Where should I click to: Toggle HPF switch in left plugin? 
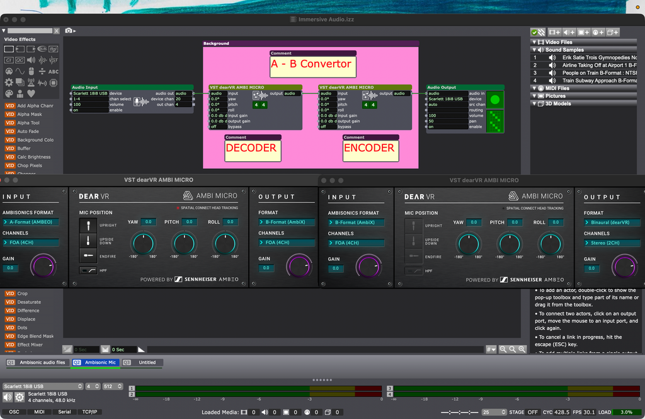pyautogui.click(x=88, y=270)
